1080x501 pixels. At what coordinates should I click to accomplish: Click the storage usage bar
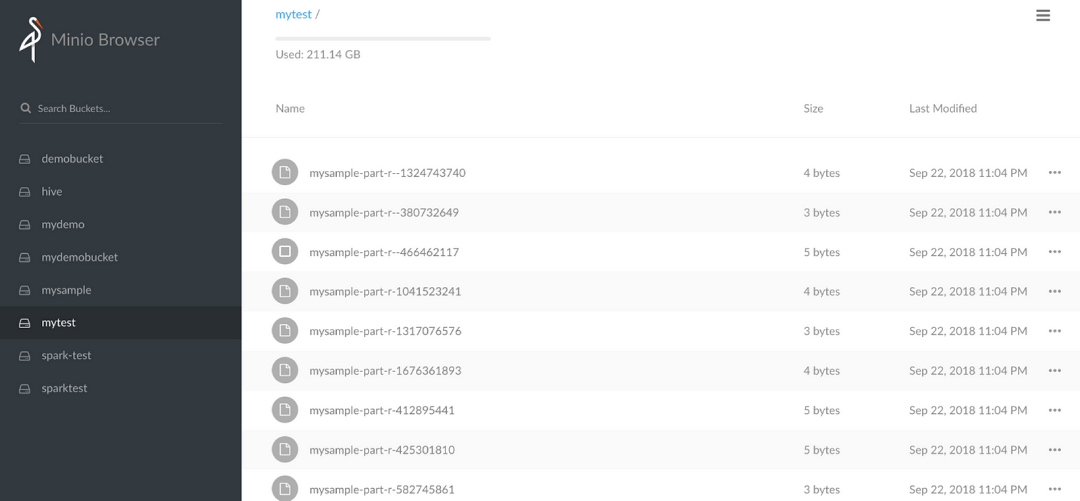383,39
